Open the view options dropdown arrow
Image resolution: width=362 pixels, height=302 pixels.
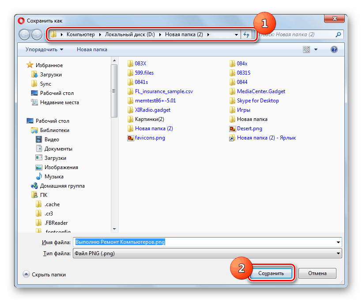316,49
